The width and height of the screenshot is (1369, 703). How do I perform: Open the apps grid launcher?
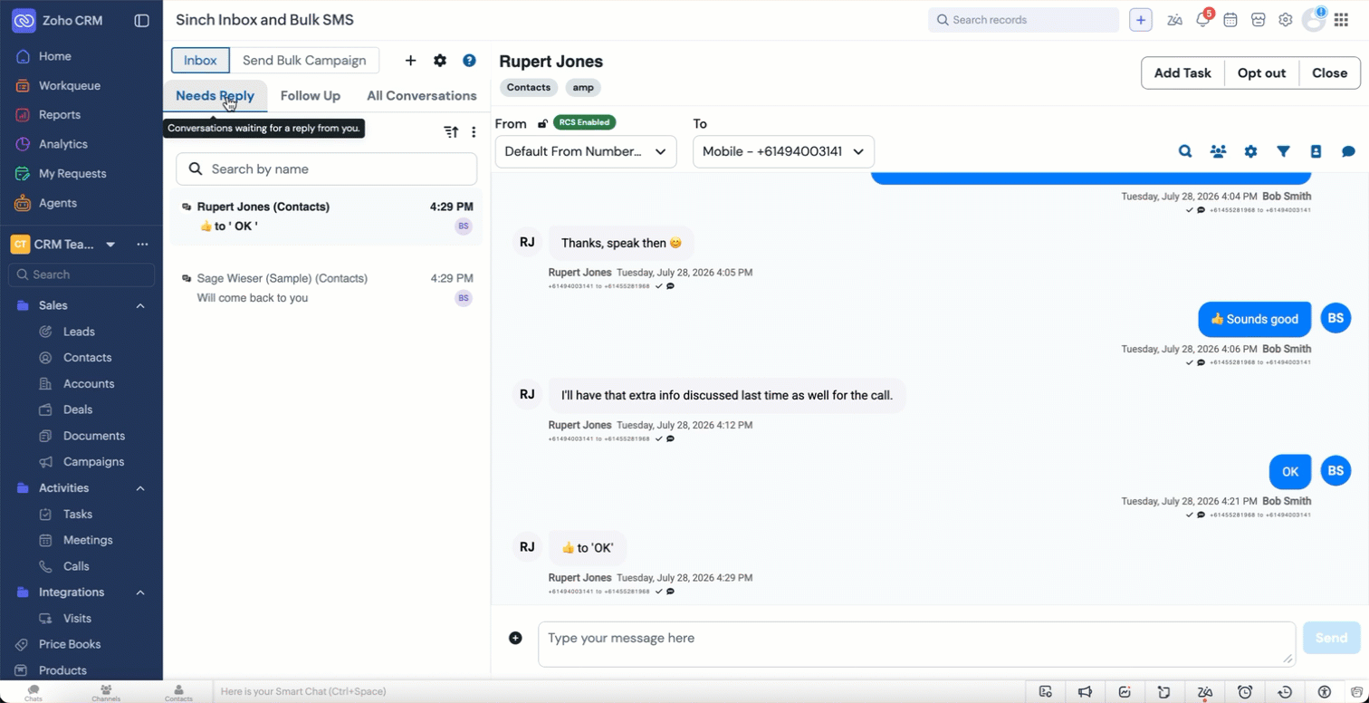click(x=1341, y=20)
